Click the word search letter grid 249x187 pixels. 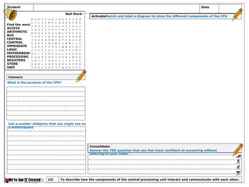click(56, 43)
